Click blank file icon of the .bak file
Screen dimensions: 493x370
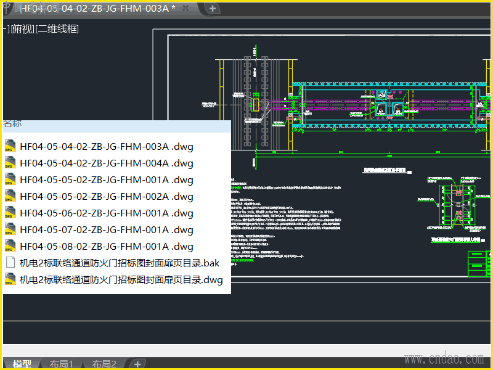pyautogui.click(x=10, y=263)
